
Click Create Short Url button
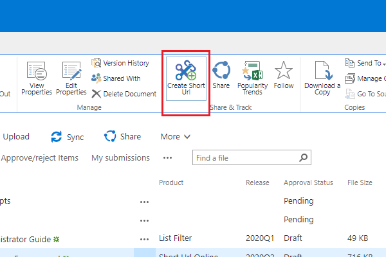coord(186,78)
